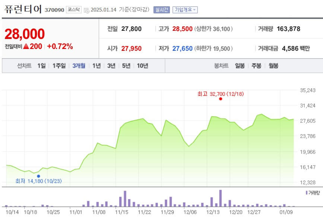This screenshot has height=220, width=323.
Task: Click the 19,966 y-axis label
Action: 308,152
